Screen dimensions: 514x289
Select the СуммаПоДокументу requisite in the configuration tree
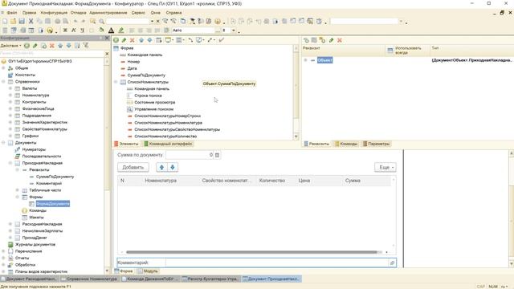[x=55, y=177]
